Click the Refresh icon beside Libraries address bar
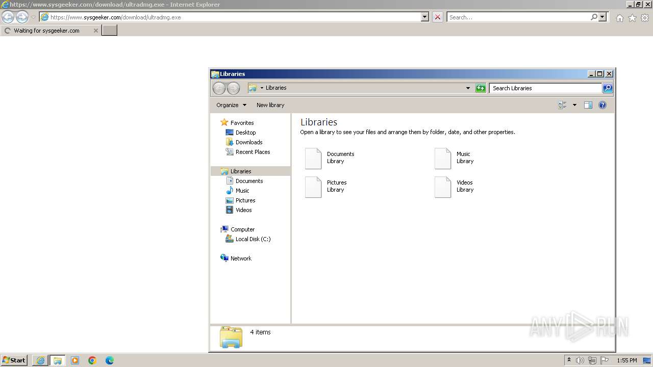 pos(481,88)
